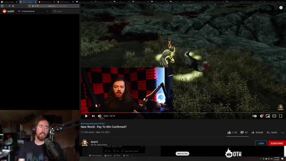Go forward in browser history
Viewport: 286px width, 161px height.
6,6
